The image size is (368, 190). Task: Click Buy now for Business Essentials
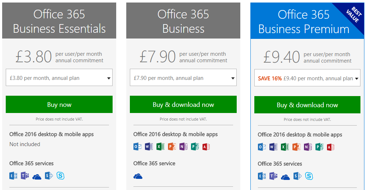coord(59,104)
